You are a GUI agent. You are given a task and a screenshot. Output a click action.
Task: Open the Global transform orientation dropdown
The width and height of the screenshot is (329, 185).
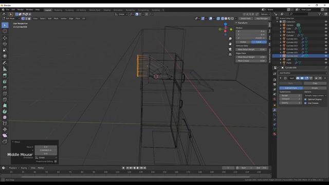click(x=121, y=14)
